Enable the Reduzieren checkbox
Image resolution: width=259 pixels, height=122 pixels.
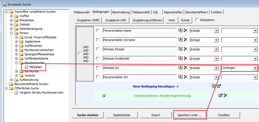tap(197, 20)
